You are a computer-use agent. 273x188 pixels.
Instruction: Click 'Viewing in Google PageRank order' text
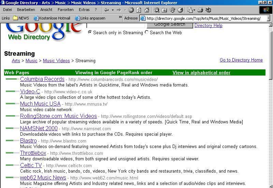114,72
